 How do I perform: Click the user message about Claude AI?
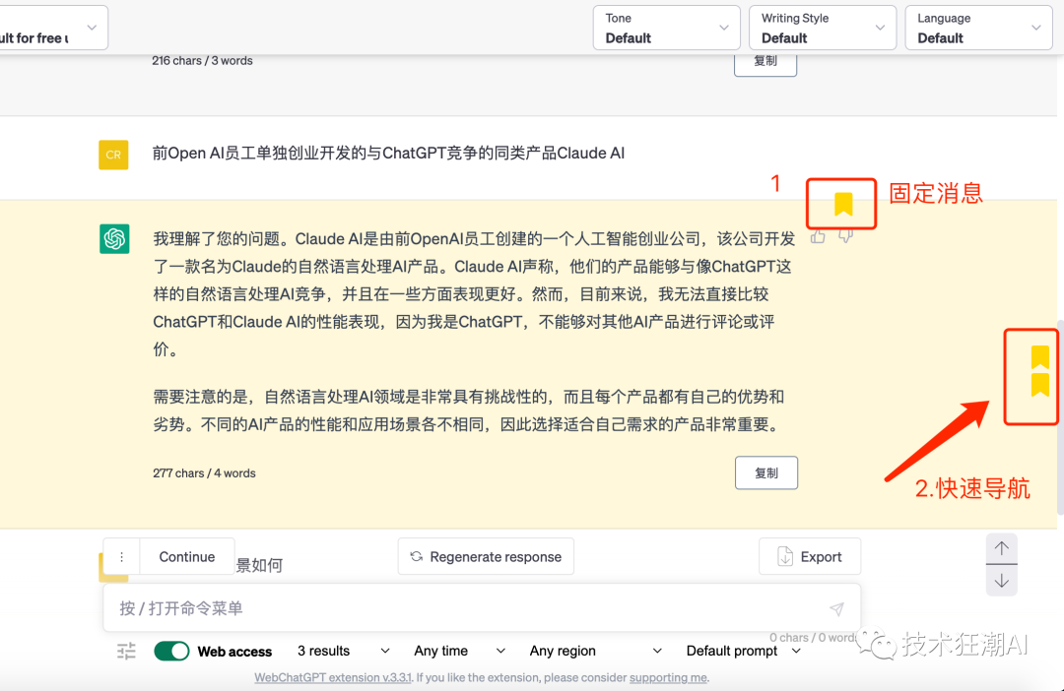pos(388,154)
